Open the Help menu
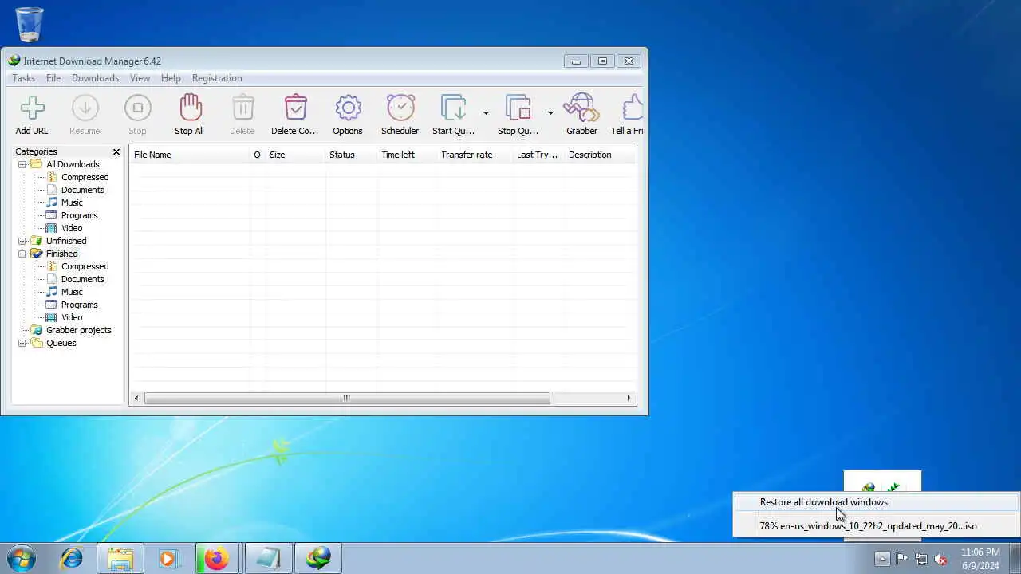Viewport: 1021px width, 574px height. coord(171,78)
